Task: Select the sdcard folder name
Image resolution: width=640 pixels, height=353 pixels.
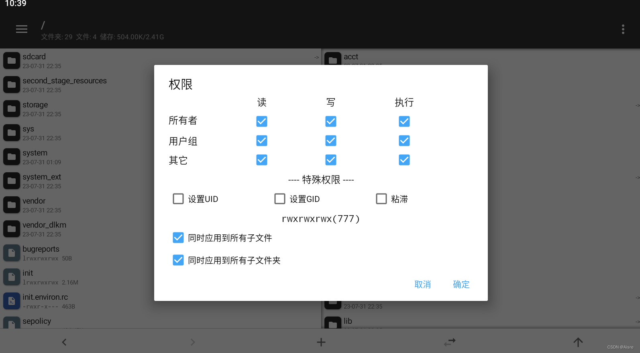Action: click(34, 56)
